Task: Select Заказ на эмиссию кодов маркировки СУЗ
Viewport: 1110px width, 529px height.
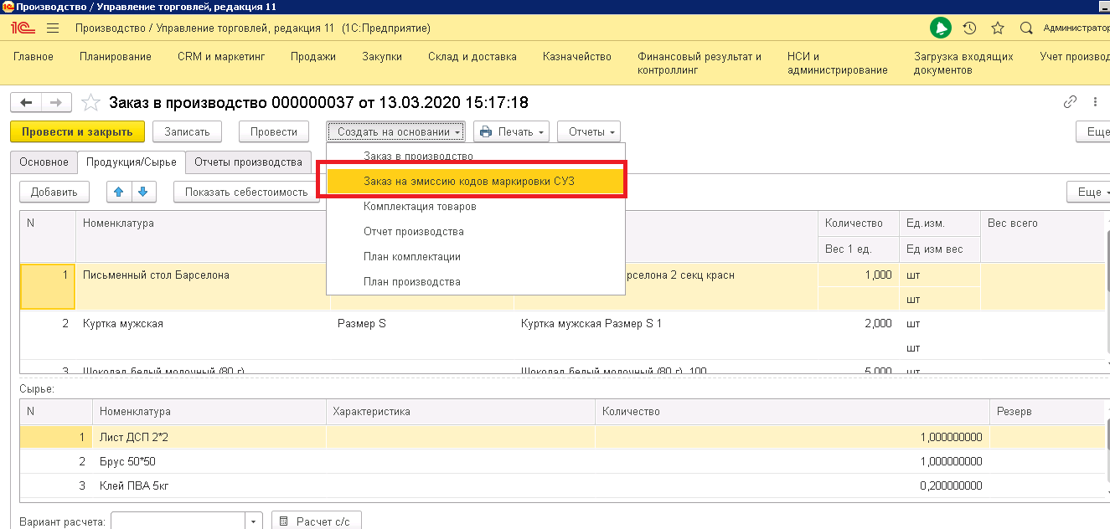Action: pos(469,181)
